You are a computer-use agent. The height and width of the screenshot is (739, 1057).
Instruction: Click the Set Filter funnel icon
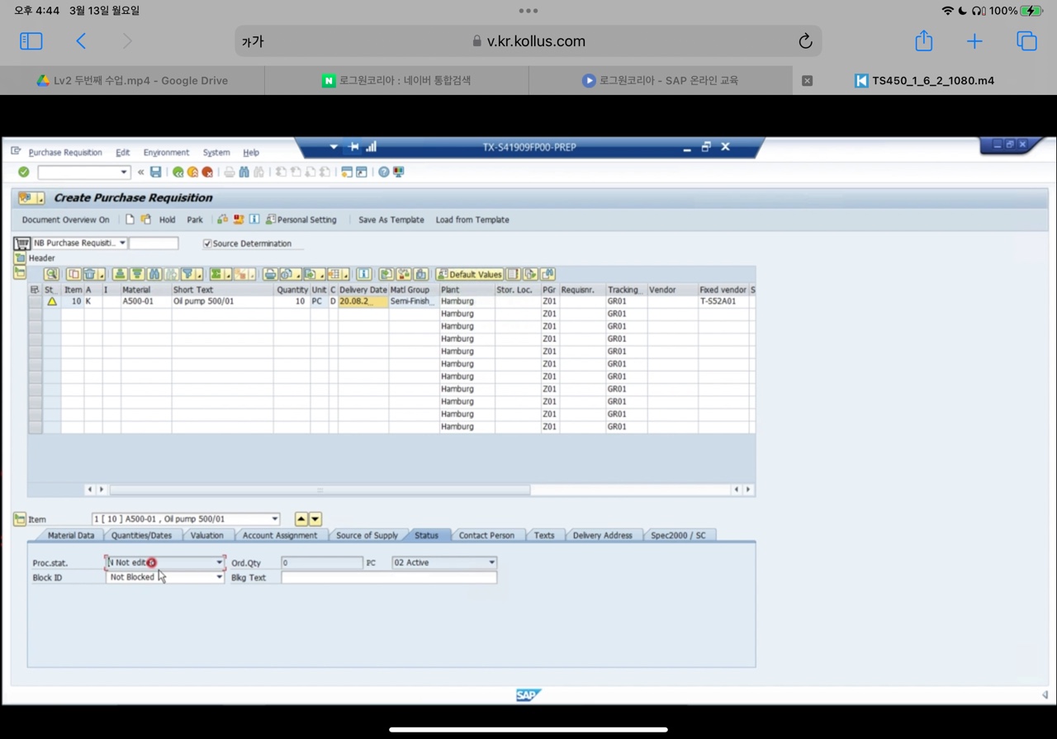pyautogui.click(x=188, y=274)
